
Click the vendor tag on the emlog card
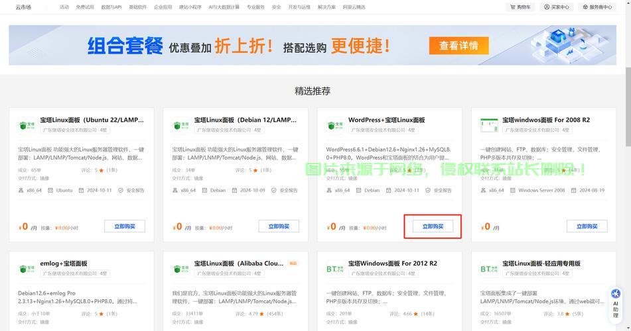pos(75,273)
